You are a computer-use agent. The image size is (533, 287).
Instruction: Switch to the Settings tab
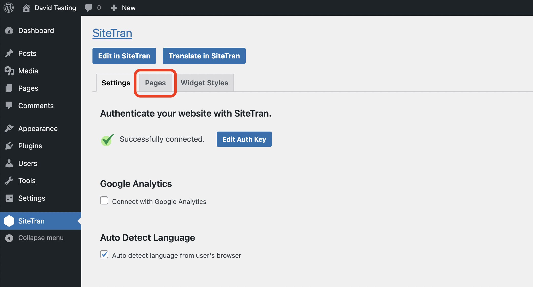[116, 83]
